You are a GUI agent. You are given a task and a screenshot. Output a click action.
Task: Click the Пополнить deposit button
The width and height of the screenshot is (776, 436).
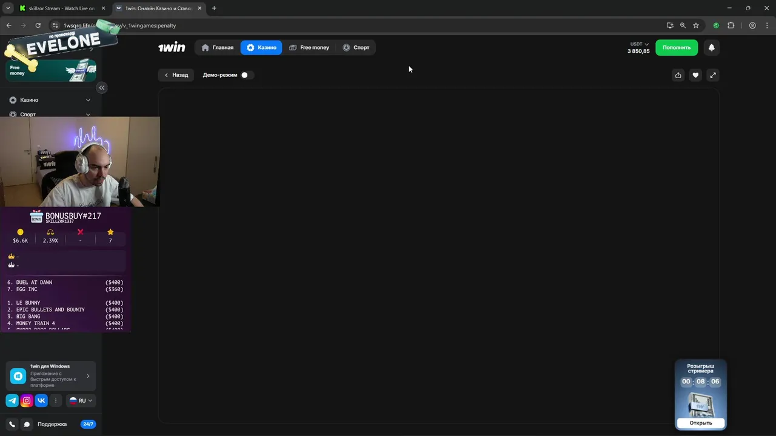tap(677, 47)
